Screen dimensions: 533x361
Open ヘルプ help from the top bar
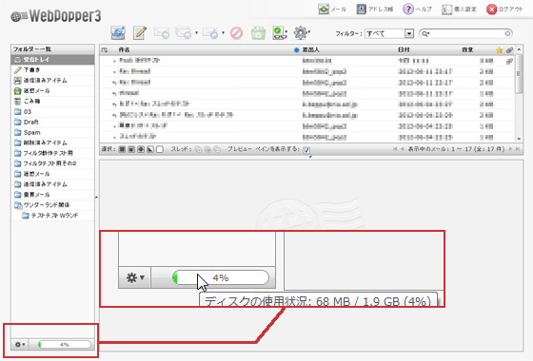(417, 9)
